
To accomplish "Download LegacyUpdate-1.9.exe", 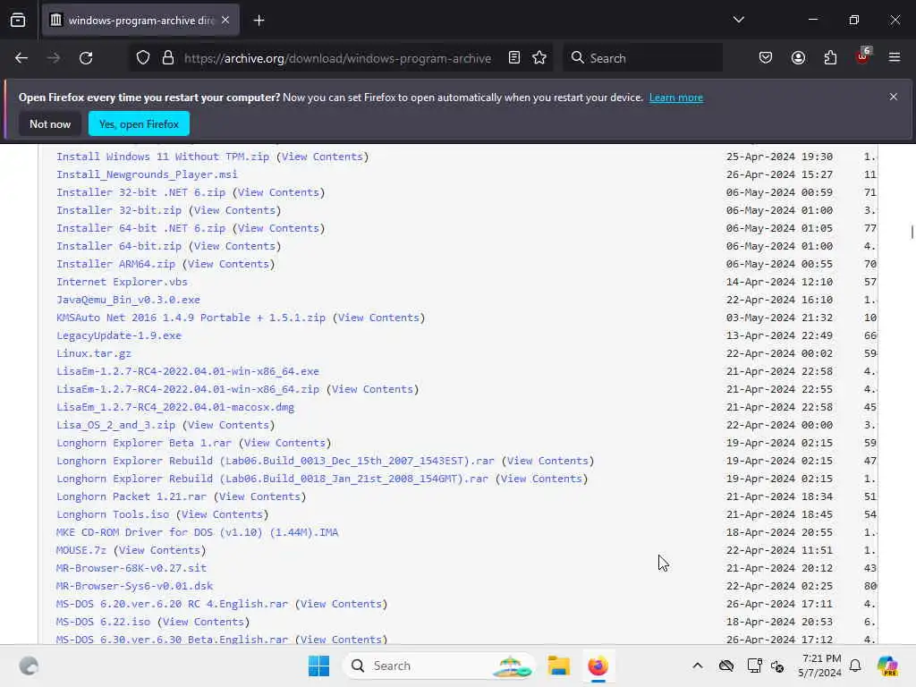I will tap(119, 336).
